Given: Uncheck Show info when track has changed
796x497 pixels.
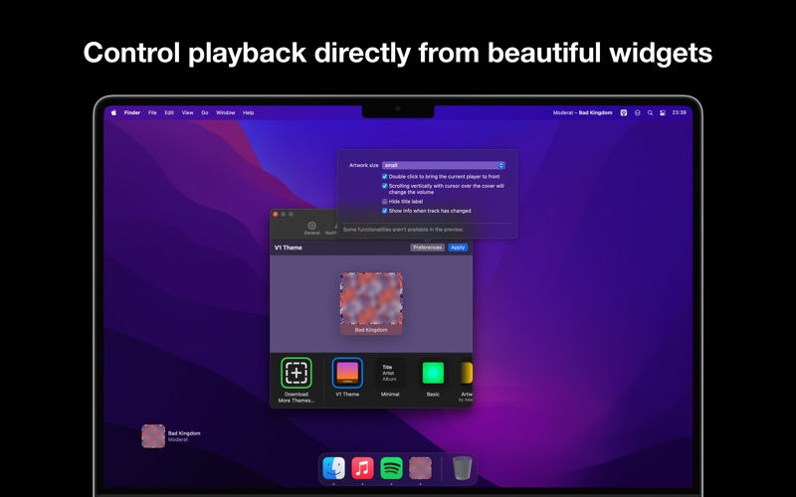Looking at the screenshot, I should tap(385, 211).
